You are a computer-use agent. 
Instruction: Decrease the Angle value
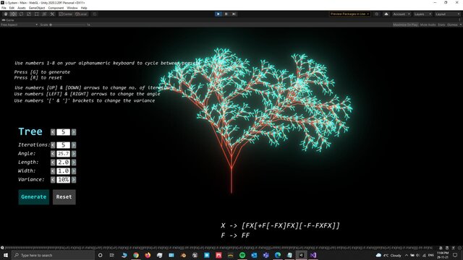pos(53,154)
